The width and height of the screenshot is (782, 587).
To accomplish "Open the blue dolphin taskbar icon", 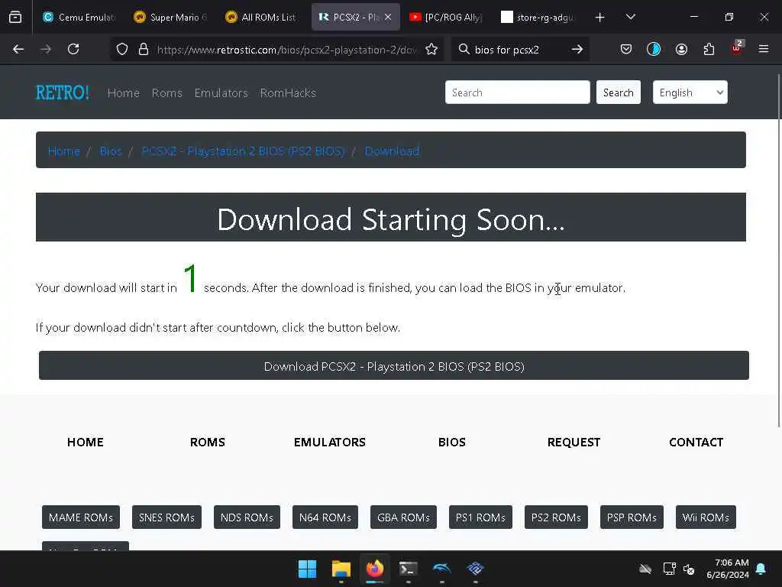I will click(442, 569).
